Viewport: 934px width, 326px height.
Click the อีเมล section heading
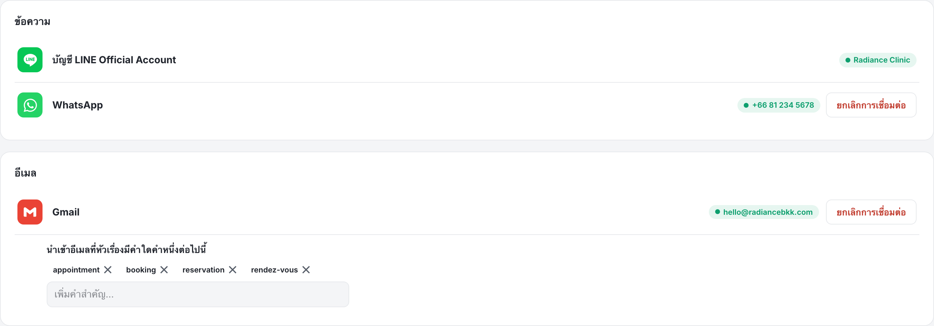25,173
